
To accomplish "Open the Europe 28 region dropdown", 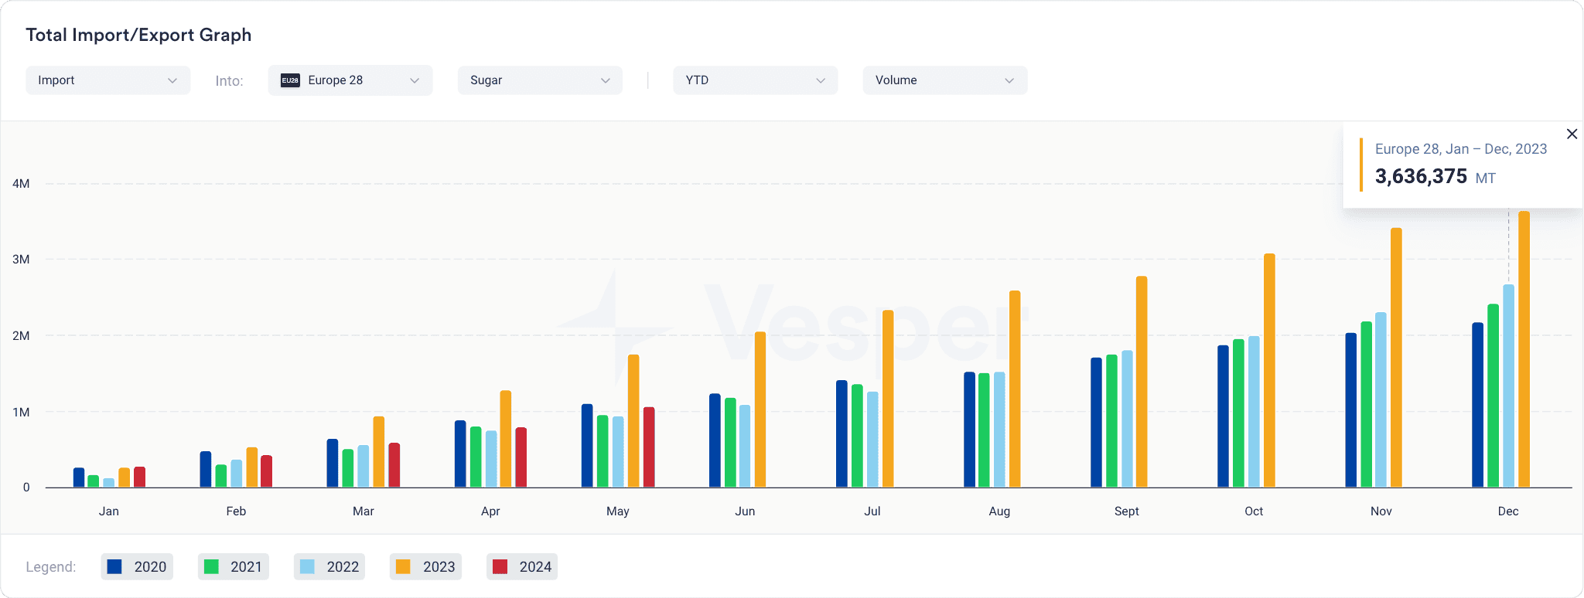I will click(x=350, y=80).
